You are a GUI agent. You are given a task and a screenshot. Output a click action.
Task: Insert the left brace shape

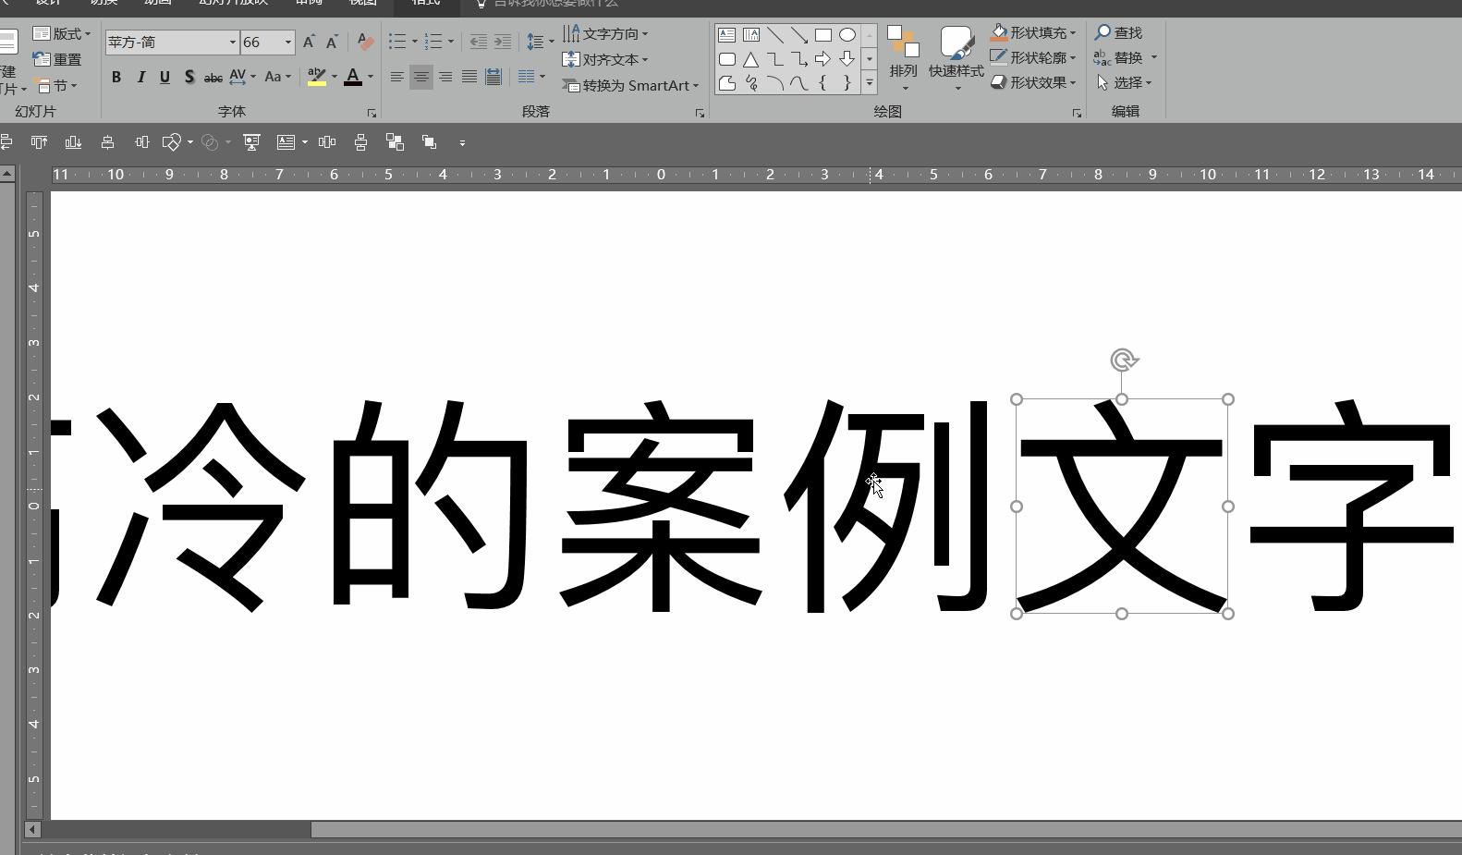822,83
